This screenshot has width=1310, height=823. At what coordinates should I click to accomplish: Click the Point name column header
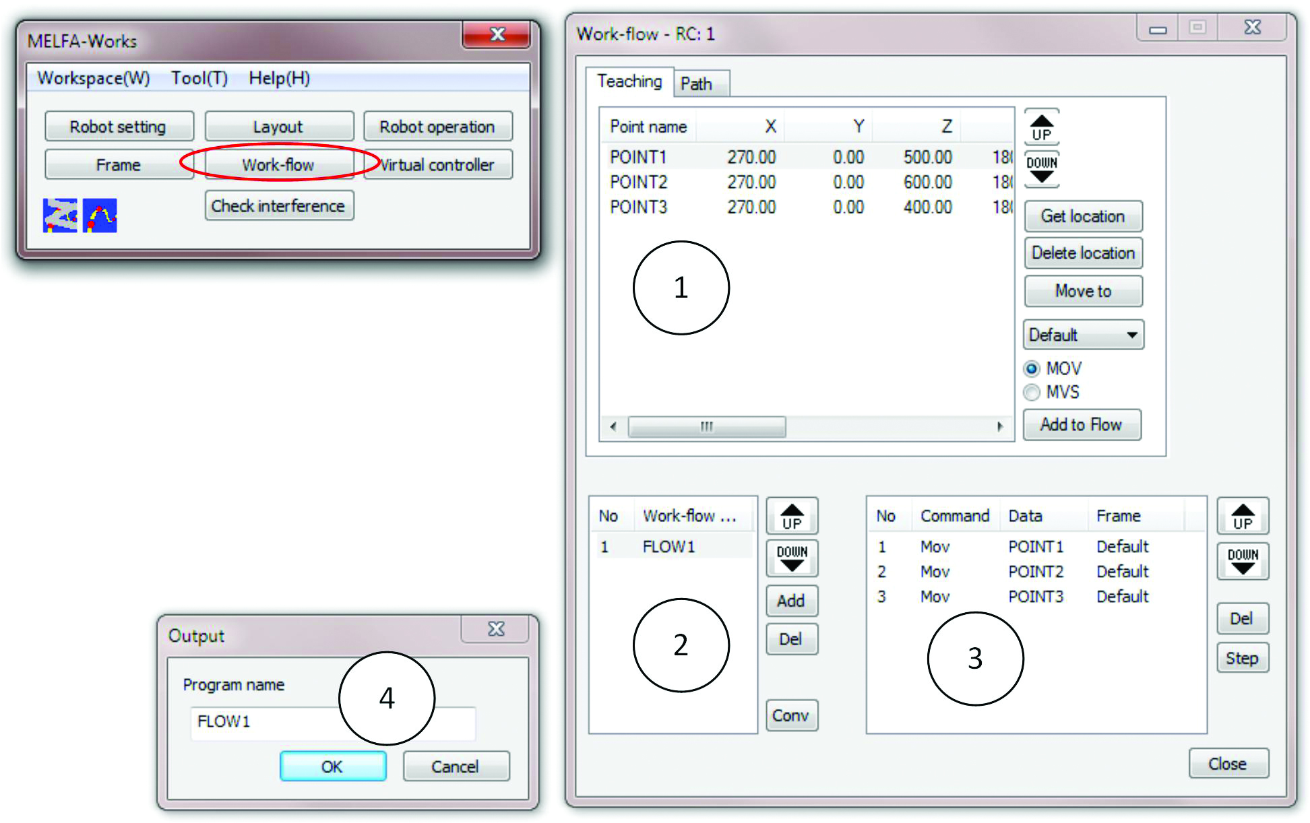(x=648, y=127)
